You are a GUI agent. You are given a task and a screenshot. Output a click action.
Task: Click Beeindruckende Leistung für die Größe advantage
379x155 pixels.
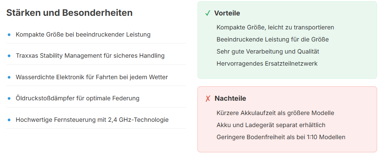click(273, 39)
